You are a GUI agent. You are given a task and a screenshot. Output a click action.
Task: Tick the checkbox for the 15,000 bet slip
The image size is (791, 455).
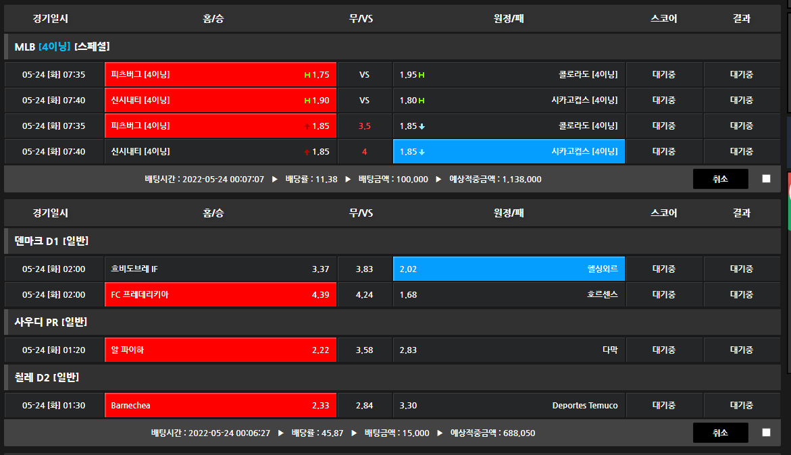click(766, 433)
